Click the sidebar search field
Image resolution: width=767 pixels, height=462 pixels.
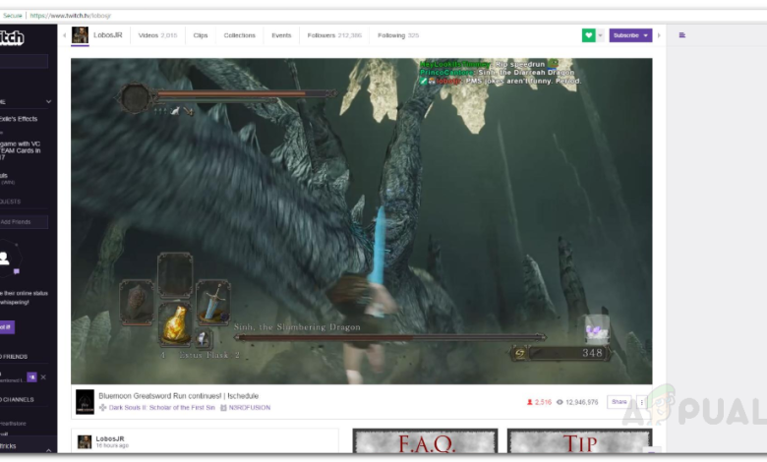click(24, 61)
